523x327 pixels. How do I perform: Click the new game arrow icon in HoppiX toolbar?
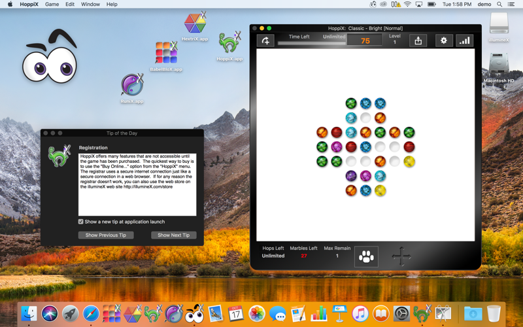[265, 41]
